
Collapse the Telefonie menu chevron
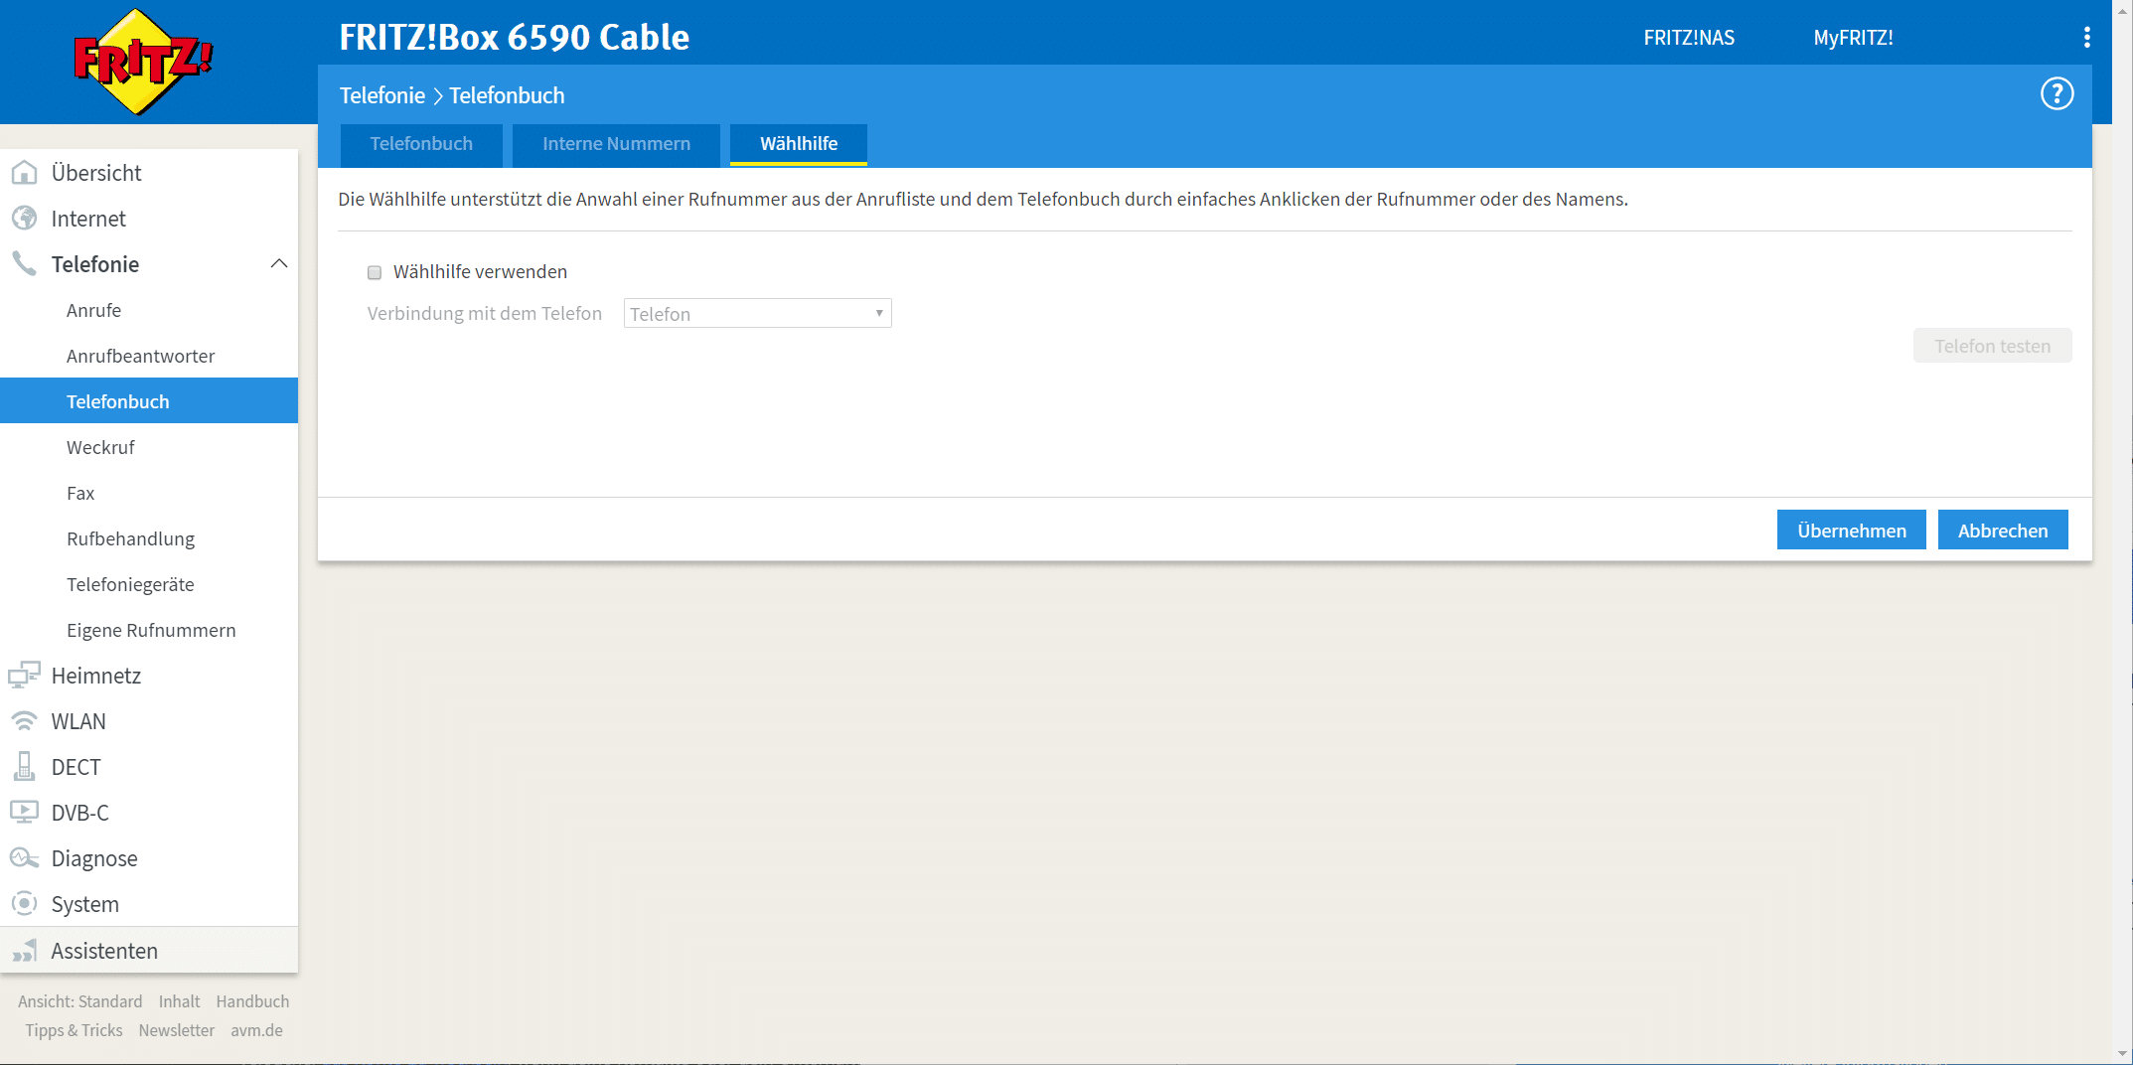click(x=279, y=264)
